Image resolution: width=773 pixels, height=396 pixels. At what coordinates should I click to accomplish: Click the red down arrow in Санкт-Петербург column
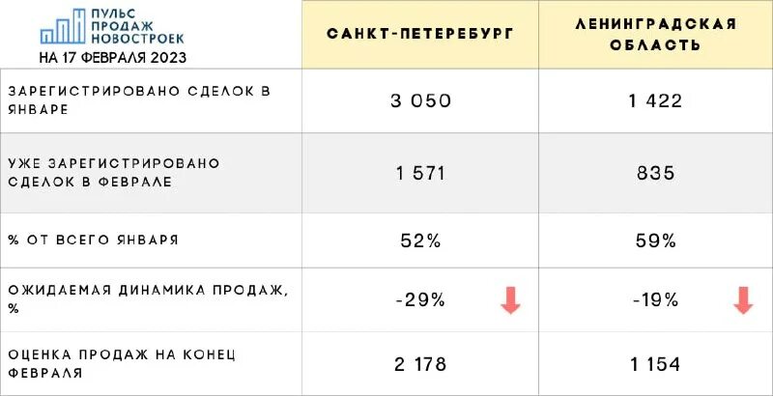click(511, 300)
